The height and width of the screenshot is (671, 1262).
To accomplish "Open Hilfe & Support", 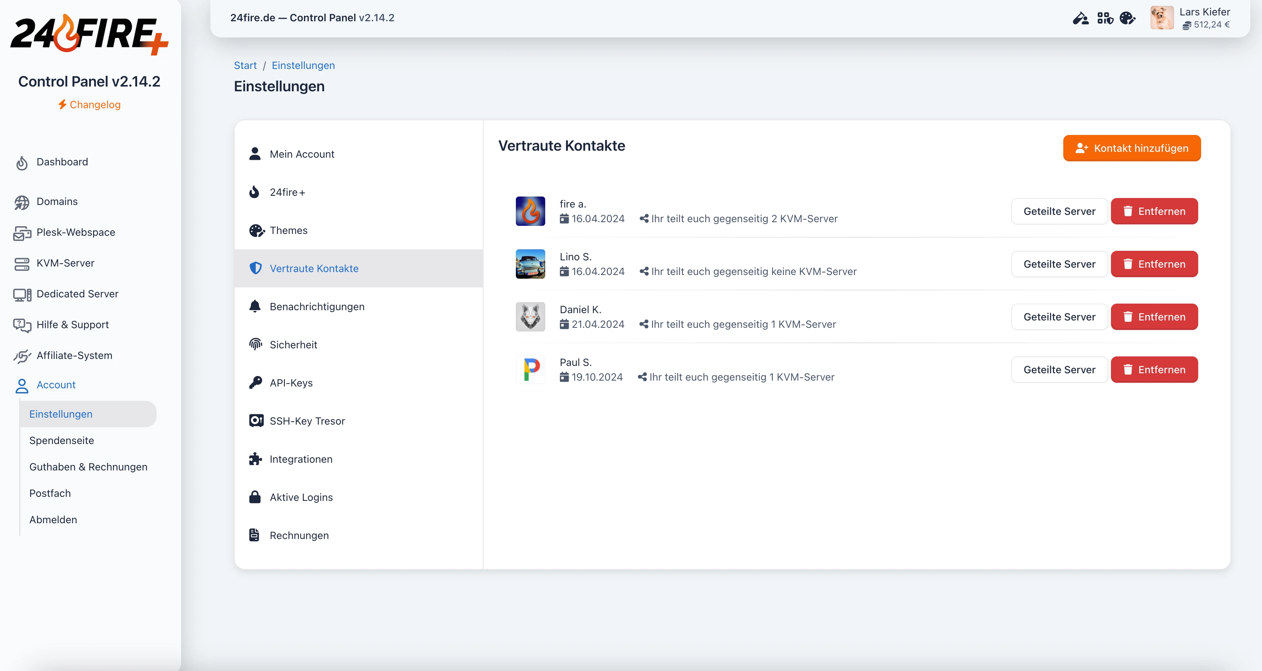I will (73, 325).
